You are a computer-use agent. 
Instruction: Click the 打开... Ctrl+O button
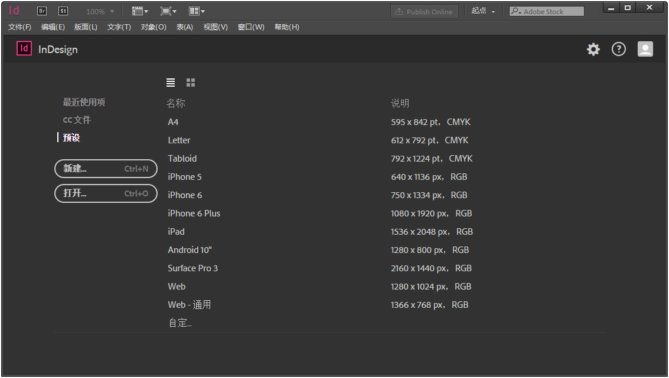tap(106, 193)
